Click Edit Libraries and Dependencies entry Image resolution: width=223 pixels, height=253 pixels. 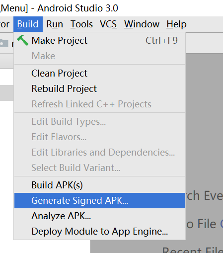(99, 153)
